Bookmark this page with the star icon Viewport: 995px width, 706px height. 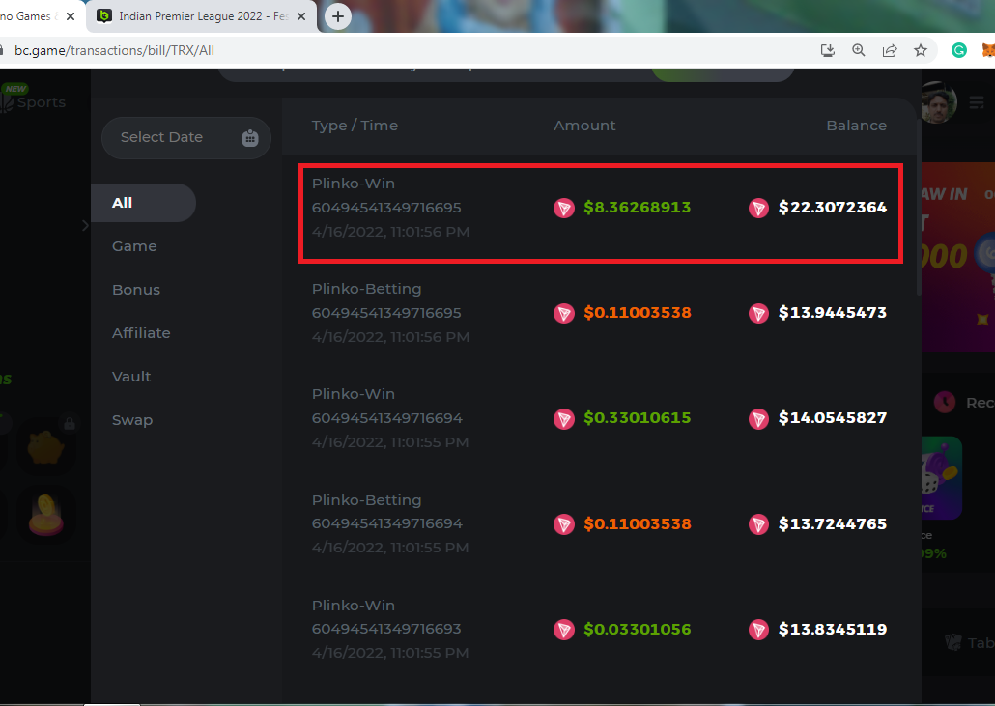click(x=921, y=50)
